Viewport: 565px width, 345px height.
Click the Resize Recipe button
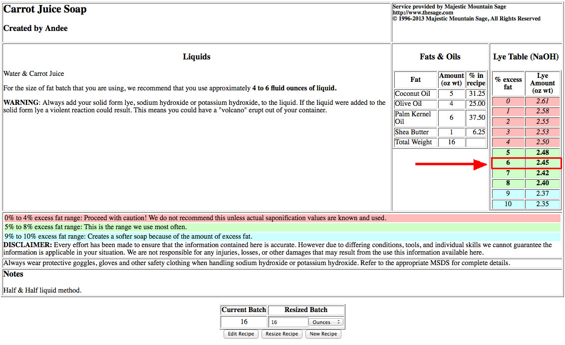[282, 334]
